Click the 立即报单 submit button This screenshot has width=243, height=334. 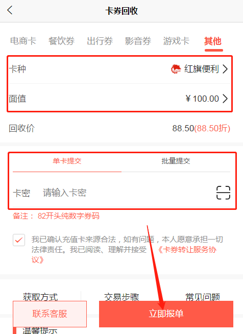(166, 314)
